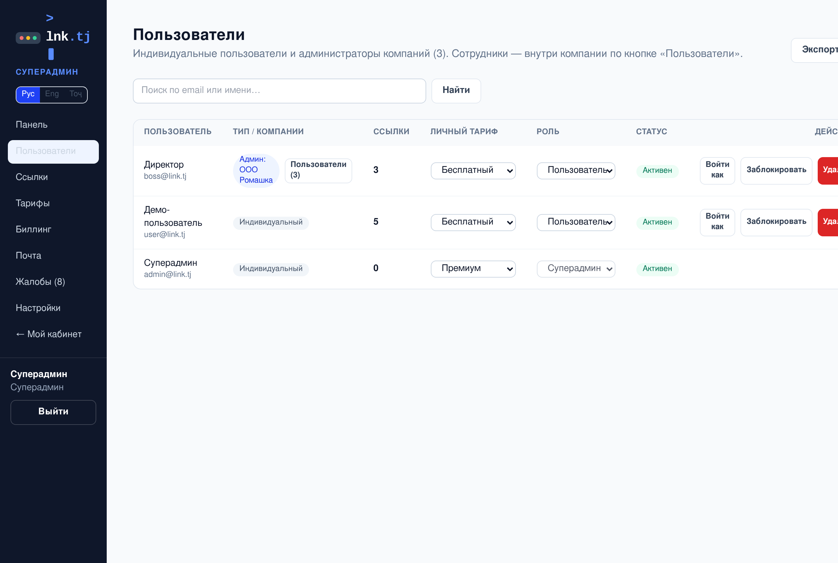Navigate to Биллинг

coord(53,229)
